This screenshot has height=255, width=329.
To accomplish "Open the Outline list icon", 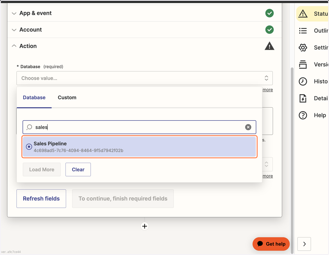I will (303, 30).
